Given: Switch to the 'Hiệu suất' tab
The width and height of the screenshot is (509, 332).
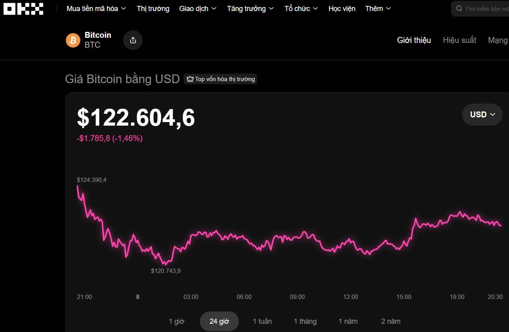Looking at the screenshot, I should 459,40.
